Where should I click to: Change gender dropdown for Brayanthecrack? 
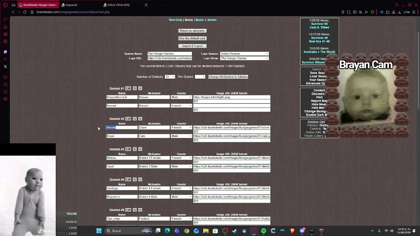pos(181,97)
